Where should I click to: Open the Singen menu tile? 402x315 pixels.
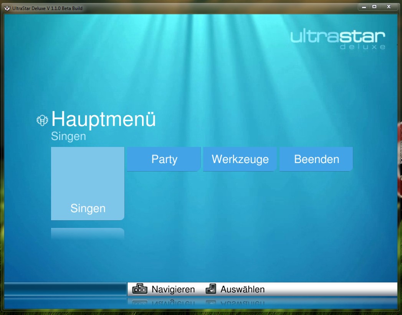tap(88, 183)
